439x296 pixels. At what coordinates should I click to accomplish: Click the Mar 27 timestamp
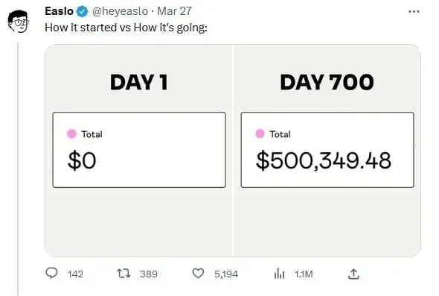tap(174, 11)
